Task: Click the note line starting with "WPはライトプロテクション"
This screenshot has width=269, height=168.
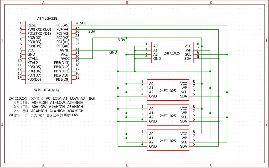Action: coord(43,115)
